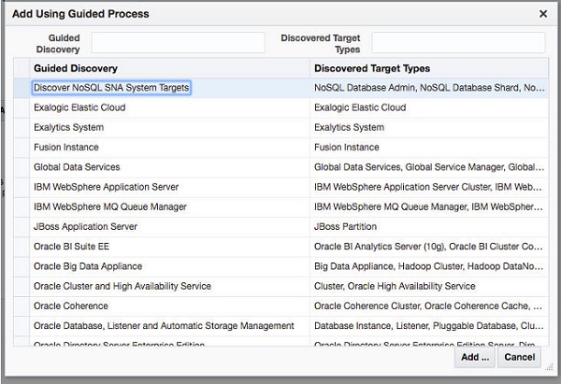Select the Oracle Big Data Appliance row
The width and height of the screenshot is (561, 384).
89,266
